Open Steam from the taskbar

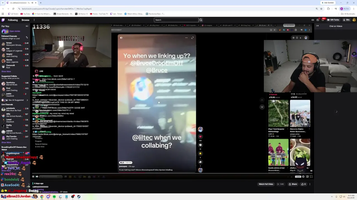79,197
